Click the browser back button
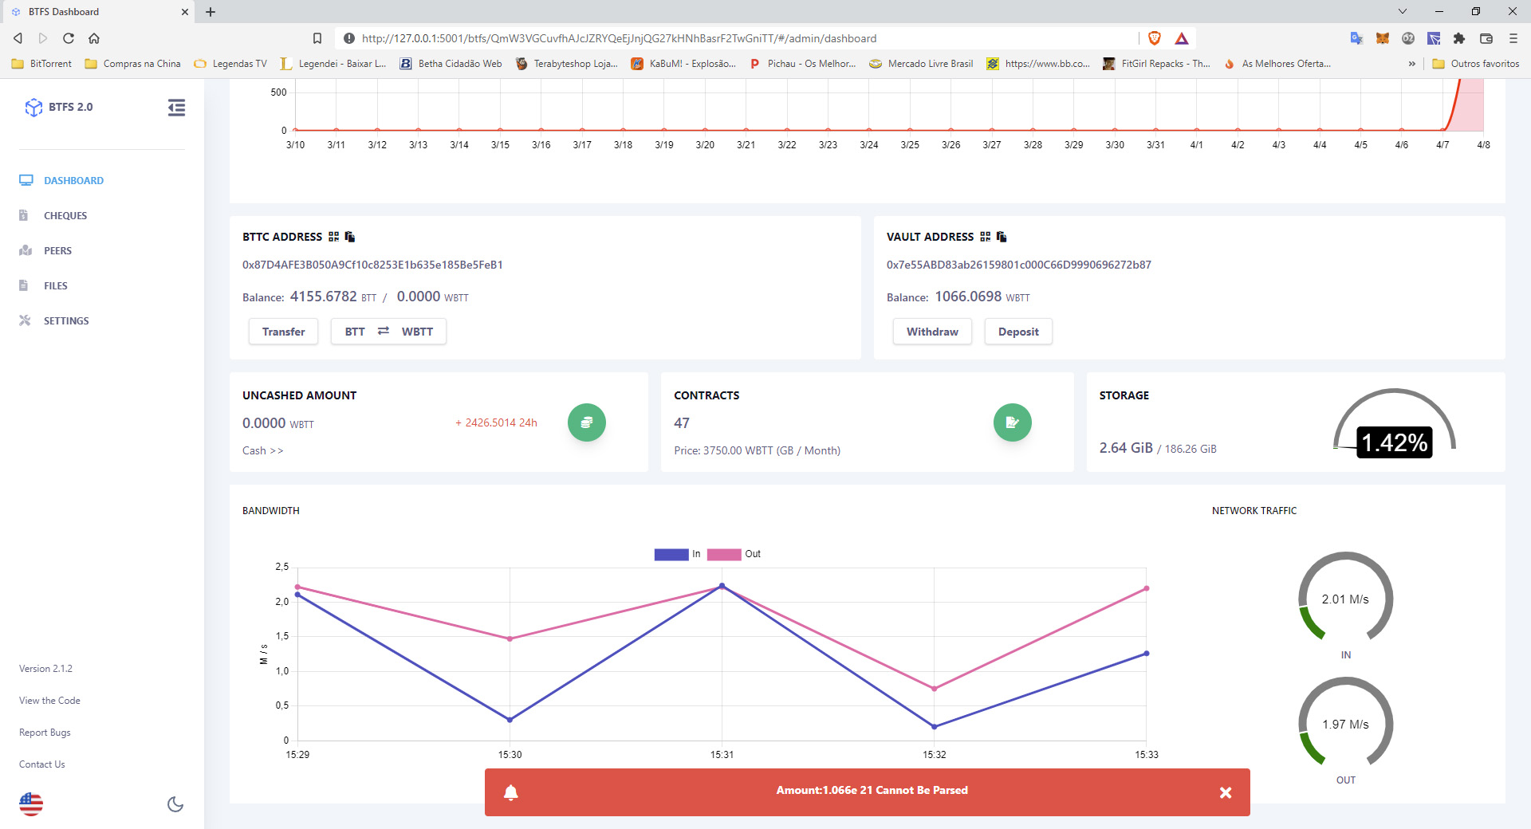Viewport: 1531px width, 829px height. tap(18, 38)
